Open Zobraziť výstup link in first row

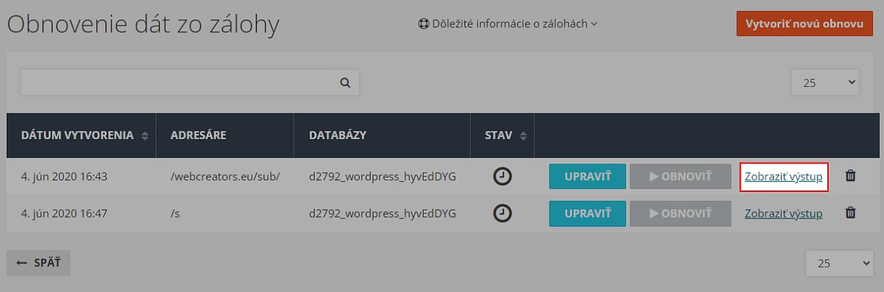784,177
